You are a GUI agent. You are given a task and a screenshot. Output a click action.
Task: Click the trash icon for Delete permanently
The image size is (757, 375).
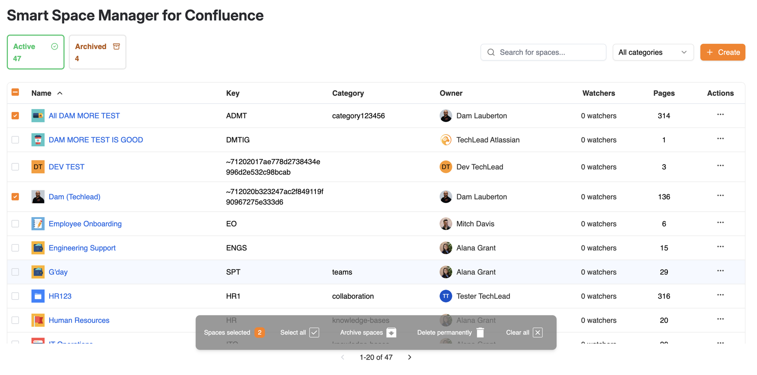(480, 332)
